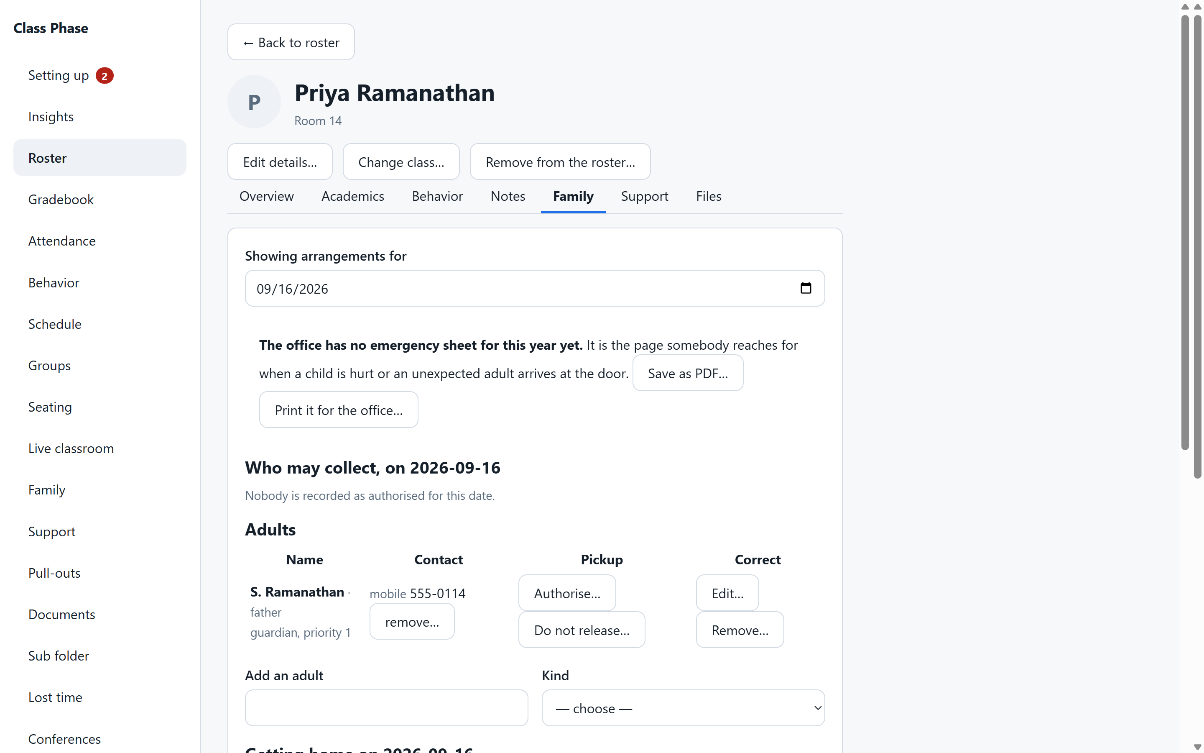Click the Priya Ramanathan avatar circle
The image size is (1204, 753).
pos(254,102)
